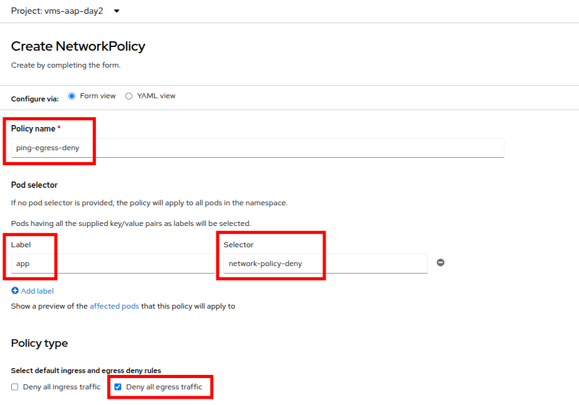Viewport: 579px width, 405px height.
Task: Uncheck Deny all egress traffic checkbox
Action: pyautogui.click(x=118, y=387)
